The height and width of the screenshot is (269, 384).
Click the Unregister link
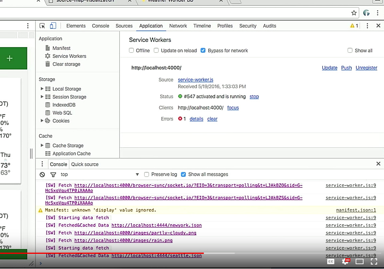click(366, 67)
